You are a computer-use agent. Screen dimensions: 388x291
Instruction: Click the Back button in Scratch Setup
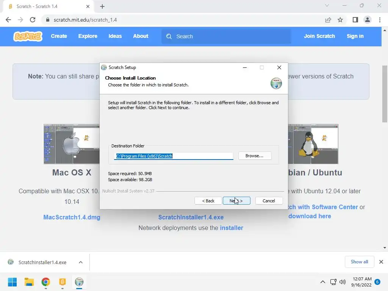pos(208,201)
